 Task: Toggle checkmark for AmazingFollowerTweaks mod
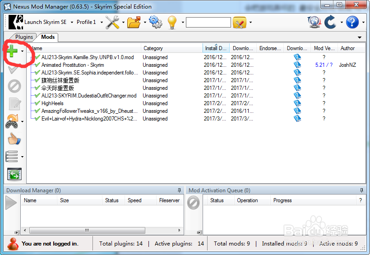coord(37,111)
